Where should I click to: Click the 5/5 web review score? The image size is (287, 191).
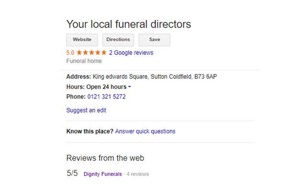(x=72, y=173)
